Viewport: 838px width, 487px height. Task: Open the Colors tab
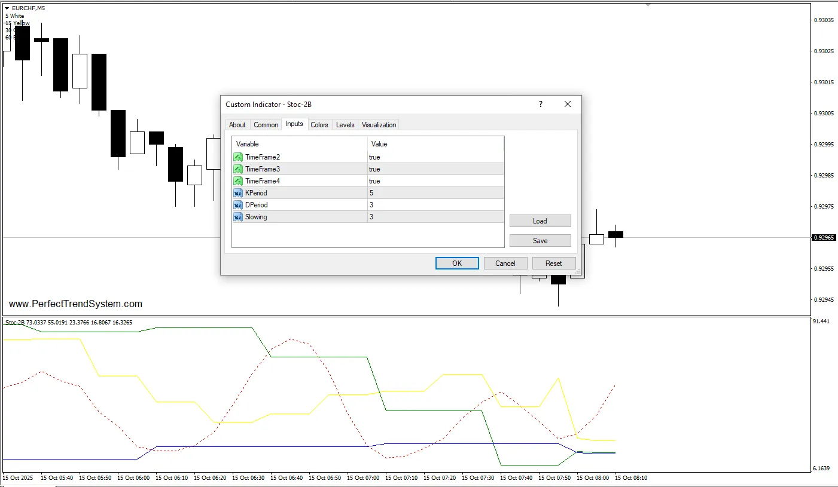pyautogui.click(x=319, y=125)
